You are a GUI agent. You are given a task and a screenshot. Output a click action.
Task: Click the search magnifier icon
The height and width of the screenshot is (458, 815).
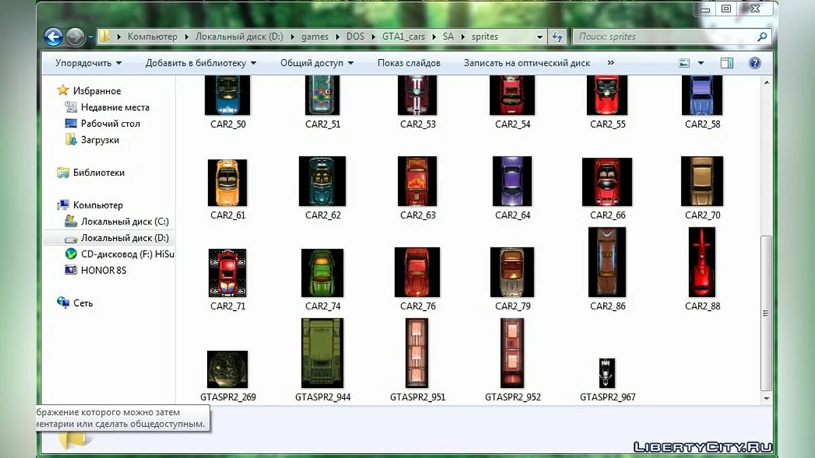762,37
